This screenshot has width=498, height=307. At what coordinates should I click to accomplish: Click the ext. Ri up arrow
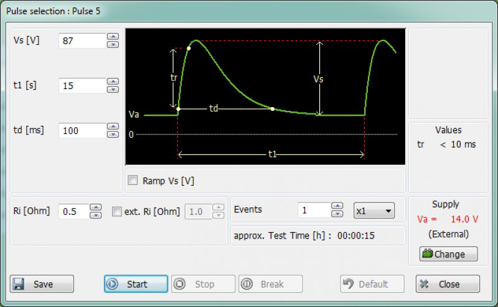click(218, 207)
